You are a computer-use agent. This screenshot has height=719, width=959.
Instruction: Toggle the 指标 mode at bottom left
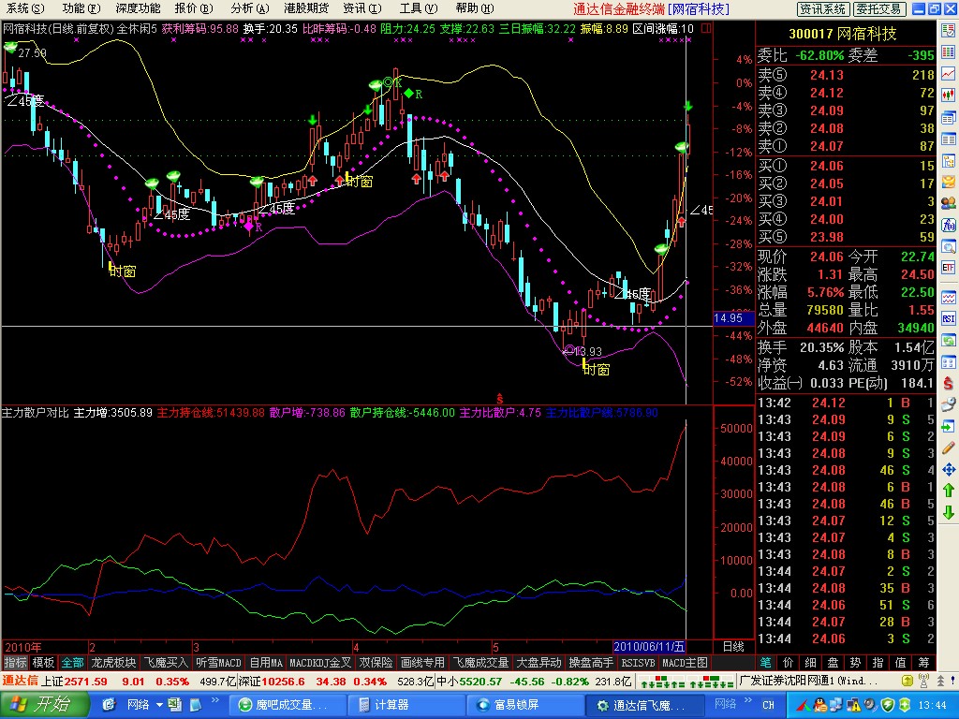[15, 662]
